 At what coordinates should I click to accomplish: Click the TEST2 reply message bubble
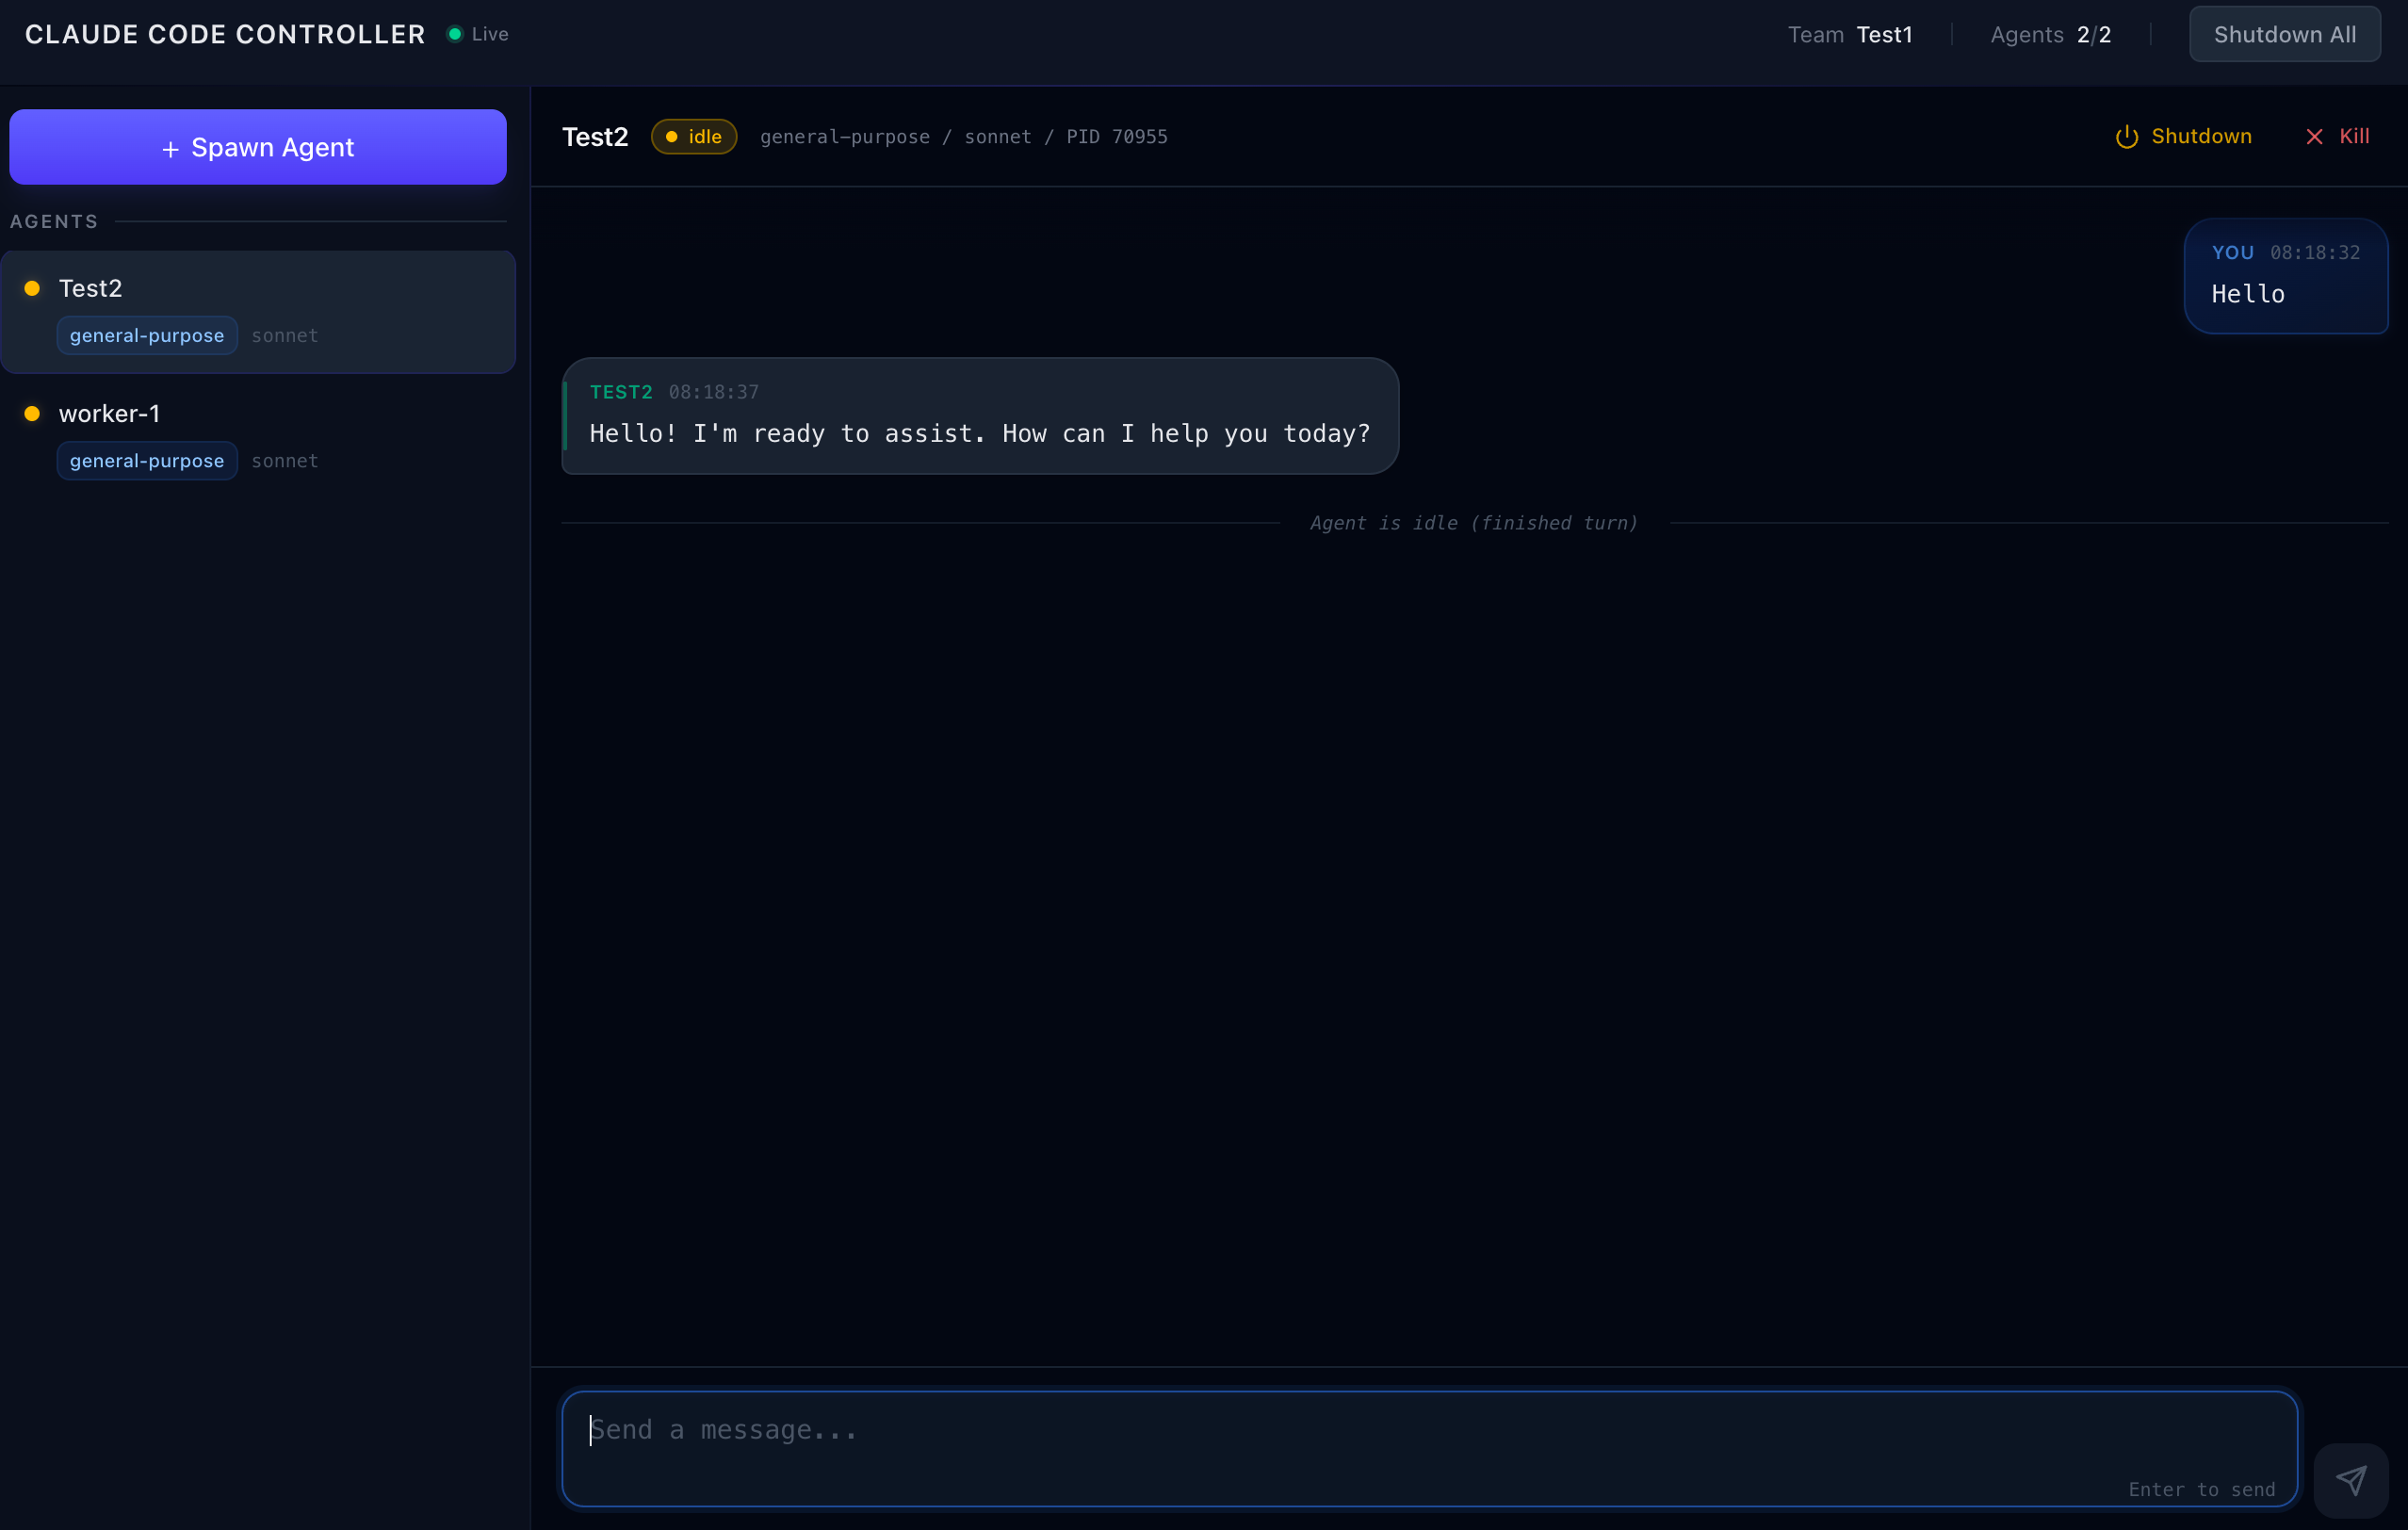click(x=979, y=416)
